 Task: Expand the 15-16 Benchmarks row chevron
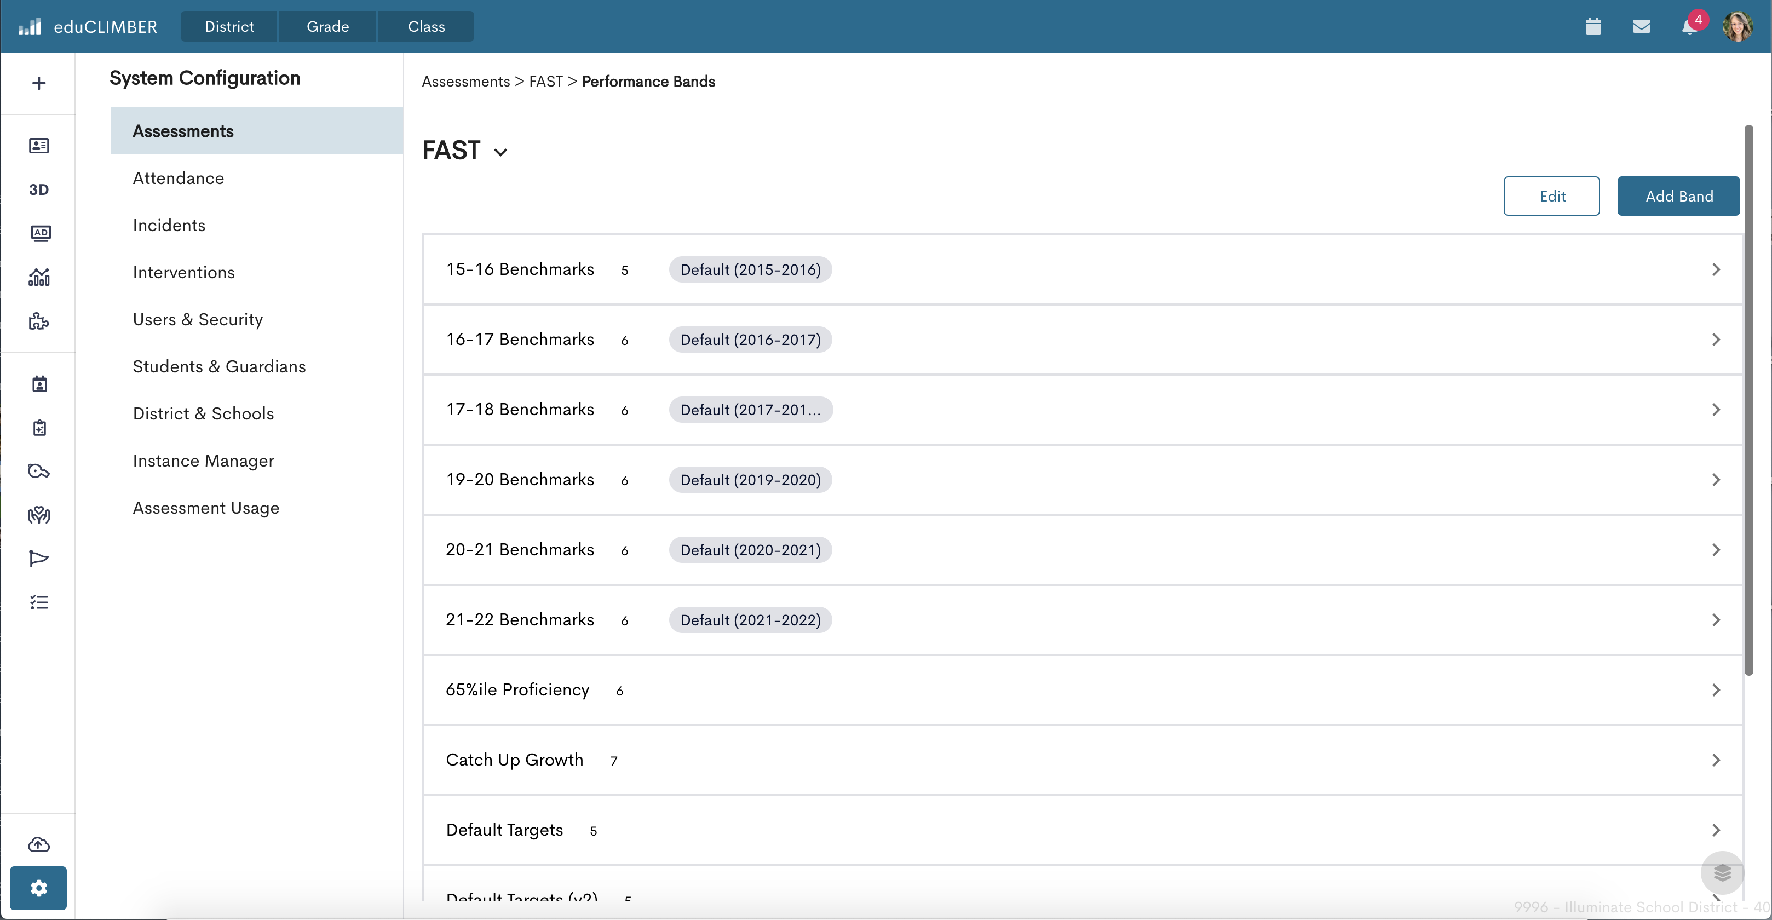click(1716, 269)
